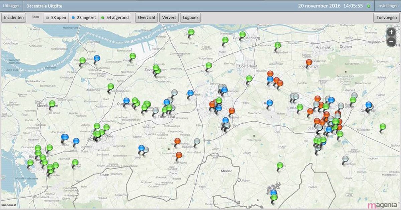Viewport: 401px width, 210px height.
Task: Log out via Uitloggen
Action: click(11, 6)
